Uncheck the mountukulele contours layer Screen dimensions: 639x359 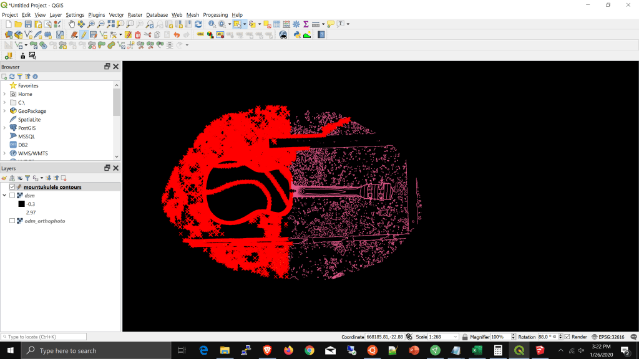12,187
